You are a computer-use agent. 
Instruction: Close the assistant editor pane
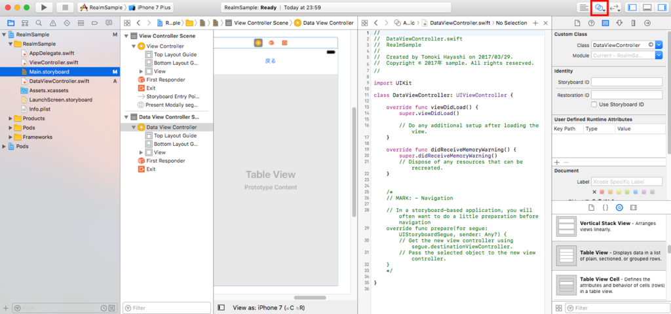point(545,23)
